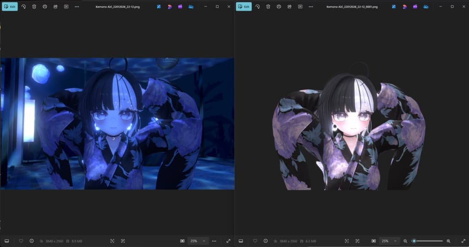Toggle favorite heart in the right window

click(255, 241)
